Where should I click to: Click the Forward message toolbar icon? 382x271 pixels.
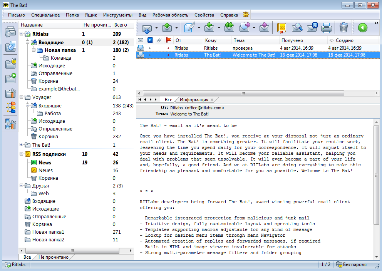pyautogui.click(x=245, y=27)
